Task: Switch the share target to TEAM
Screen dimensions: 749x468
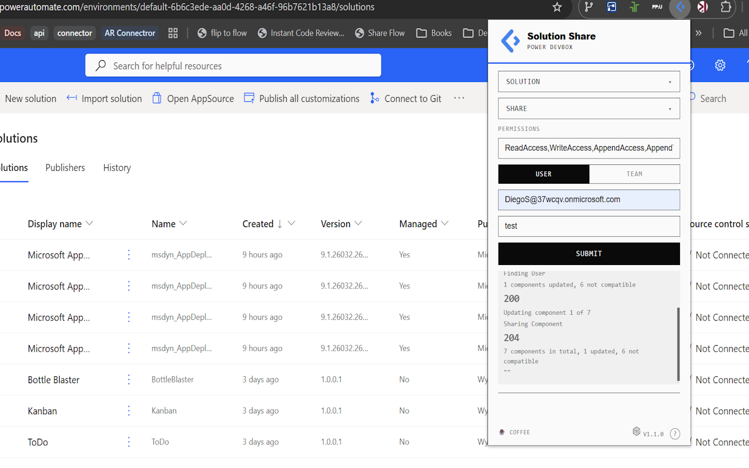Action: [634, 174]
